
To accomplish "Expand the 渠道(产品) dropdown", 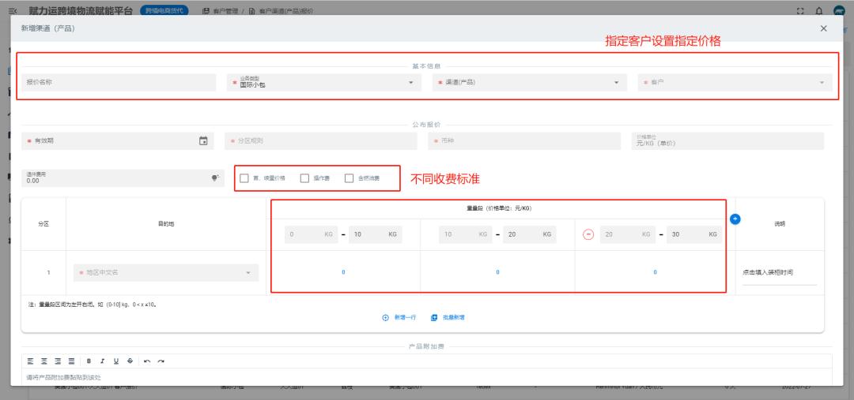I will click(x=530, y=82).
